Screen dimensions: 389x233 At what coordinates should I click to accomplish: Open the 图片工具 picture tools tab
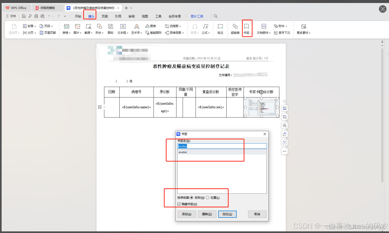197,16
